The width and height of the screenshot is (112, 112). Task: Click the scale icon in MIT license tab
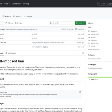click(x=7, y=53)
